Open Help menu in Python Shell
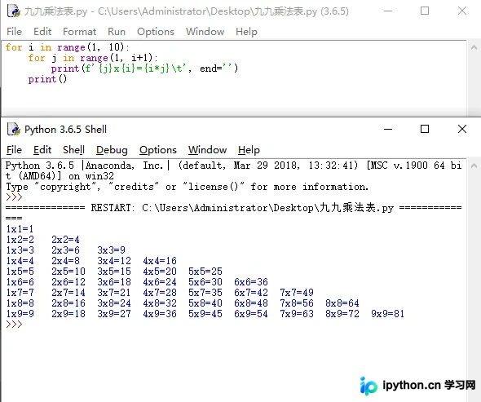 [249, 150]
